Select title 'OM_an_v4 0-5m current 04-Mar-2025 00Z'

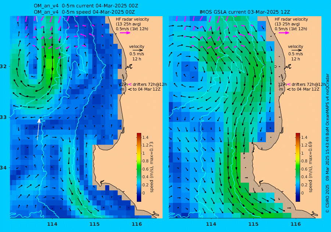(x=86, y=6)
